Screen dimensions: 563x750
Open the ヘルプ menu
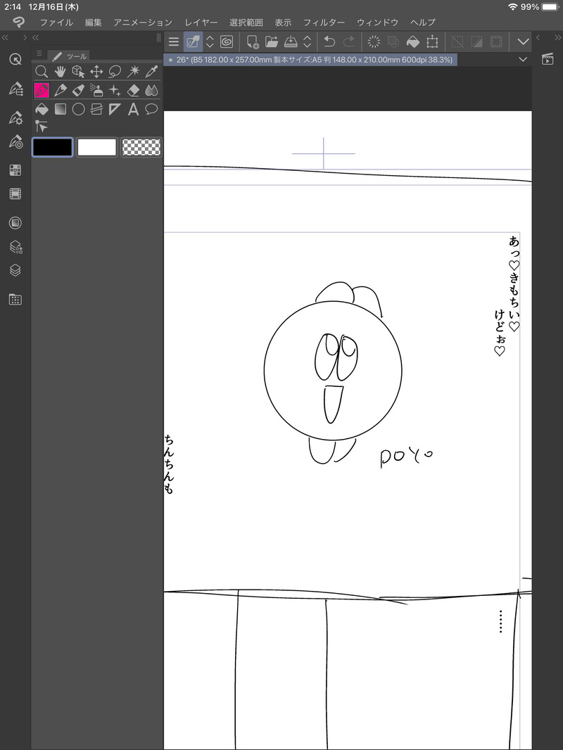(x=423, y=23)
